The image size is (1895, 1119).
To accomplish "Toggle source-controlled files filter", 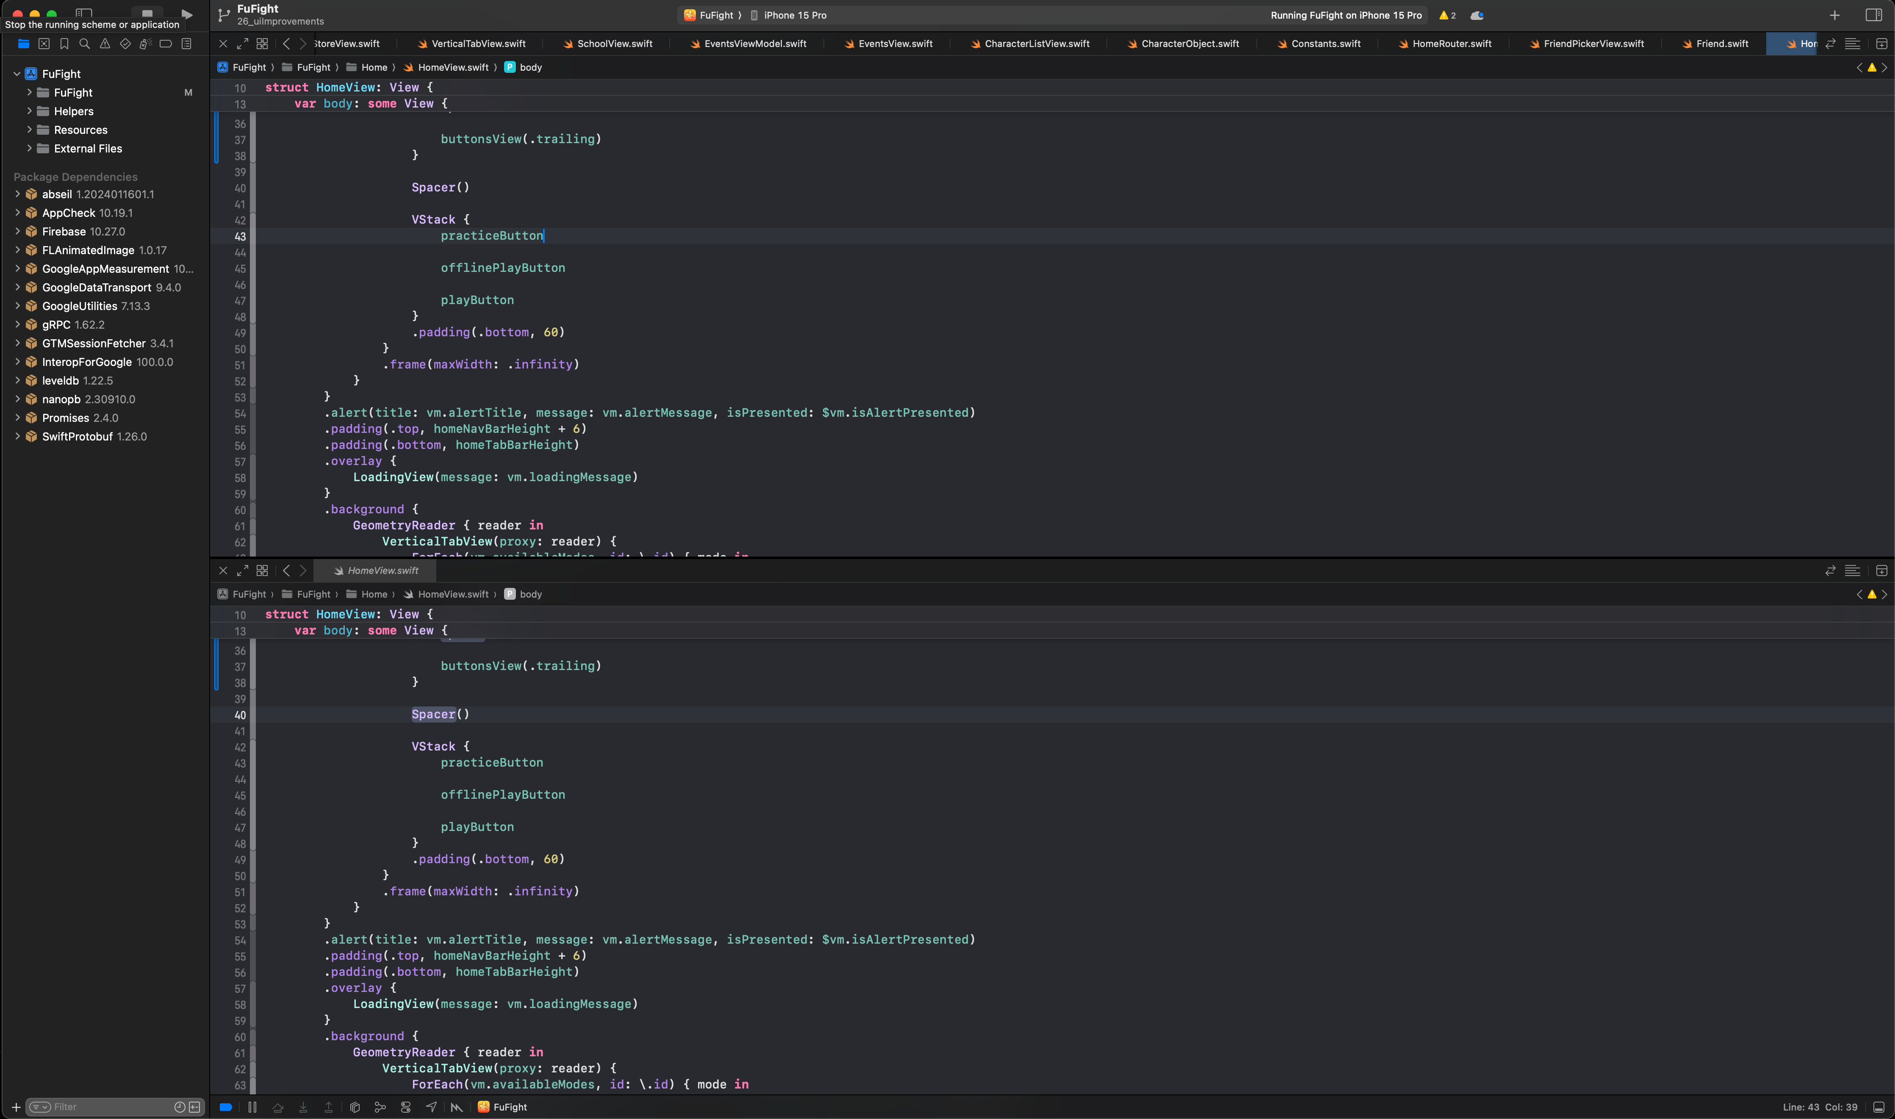I will coord(195,1107).
